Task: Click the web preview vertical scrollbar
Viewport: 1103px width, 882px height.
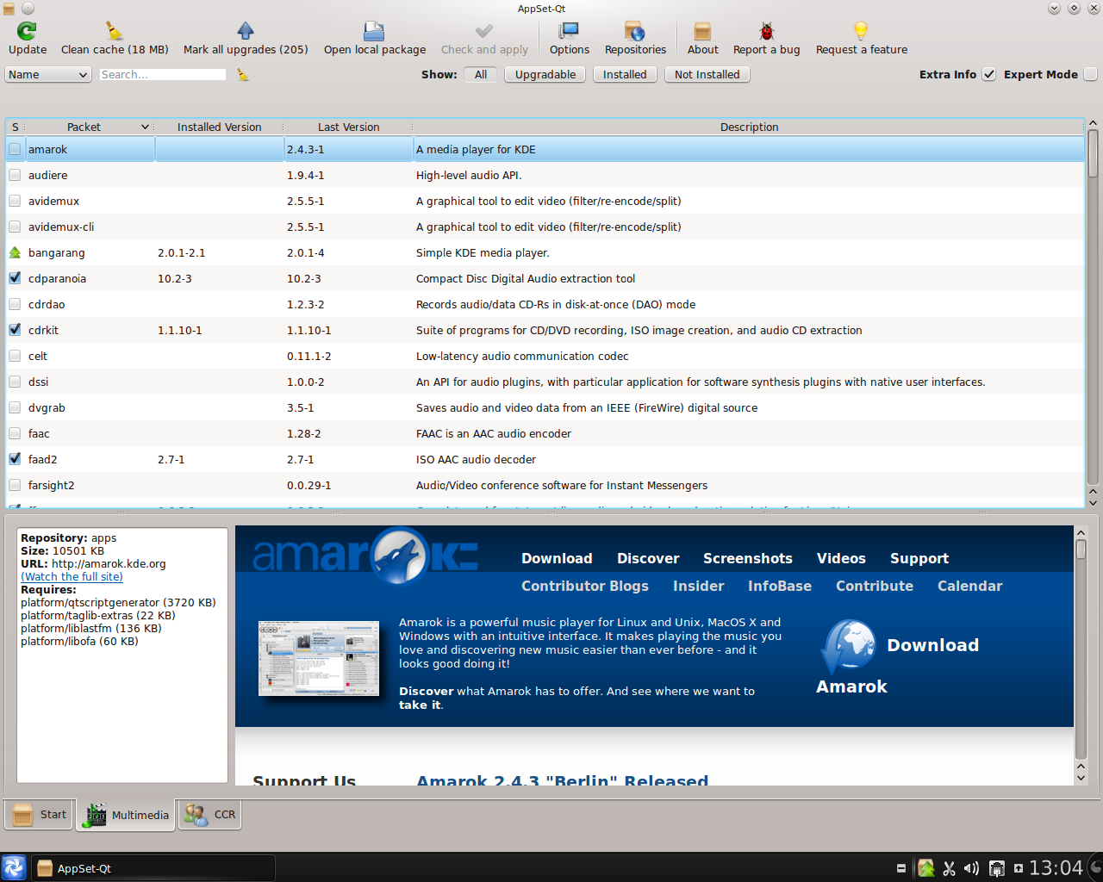Action: pos(1081,655)
